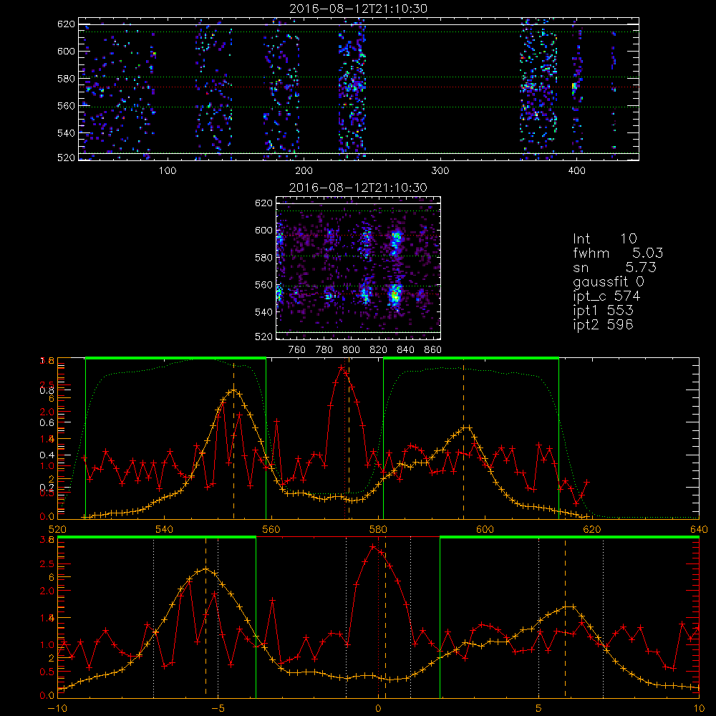The height and width of the screenshot is (716, 716).
Task: Click y-axis label 600 of top image
Action: pos(66,51)
